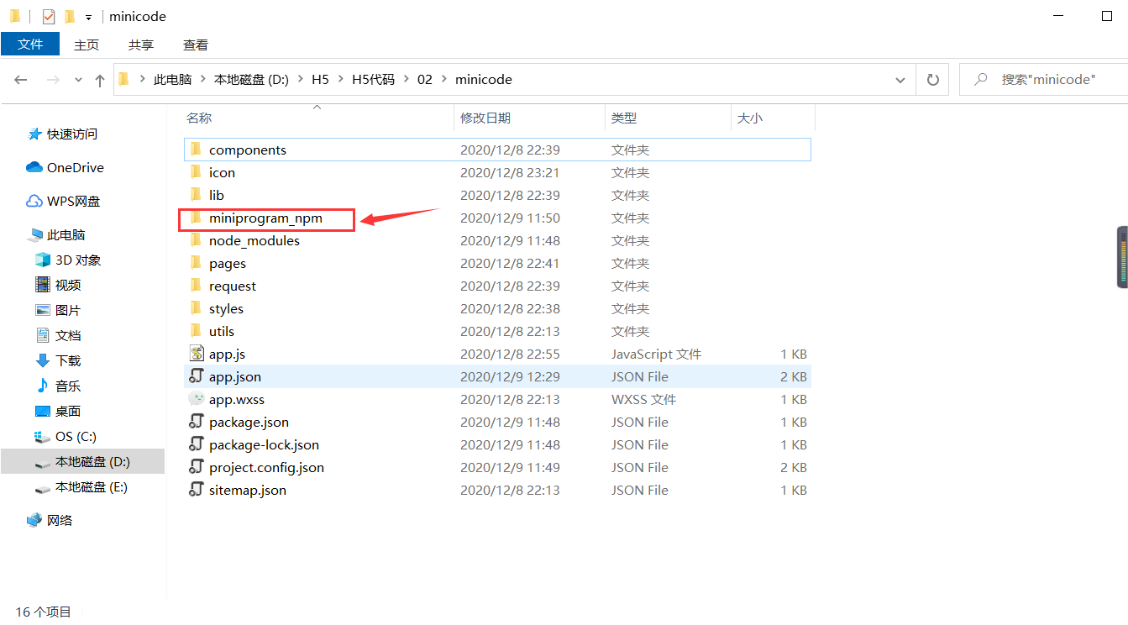This screenshot has height=625, width=1128.
Task: Select the pages folder icon
Action: tap(196, 263)
